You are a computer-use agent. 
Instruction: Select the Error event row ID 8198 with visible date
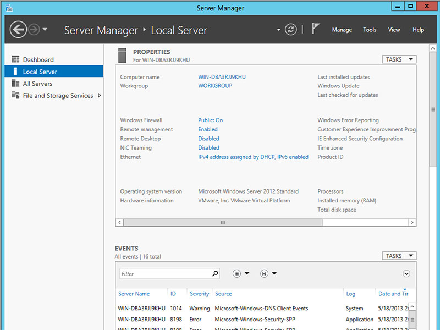263,320
